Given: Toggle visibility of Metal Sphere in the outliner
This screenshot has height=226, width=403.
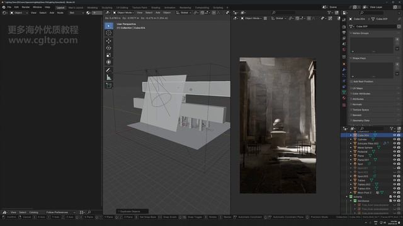Looking at the screenshot, I should pos(394,148).
